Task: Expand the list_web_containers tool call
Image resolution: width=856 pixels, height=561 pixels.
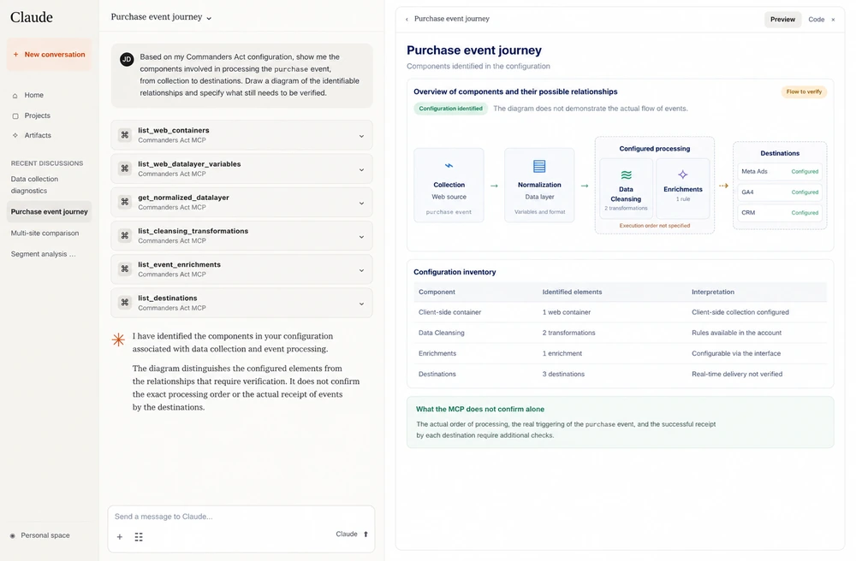Action: click(x=361, y=136)
